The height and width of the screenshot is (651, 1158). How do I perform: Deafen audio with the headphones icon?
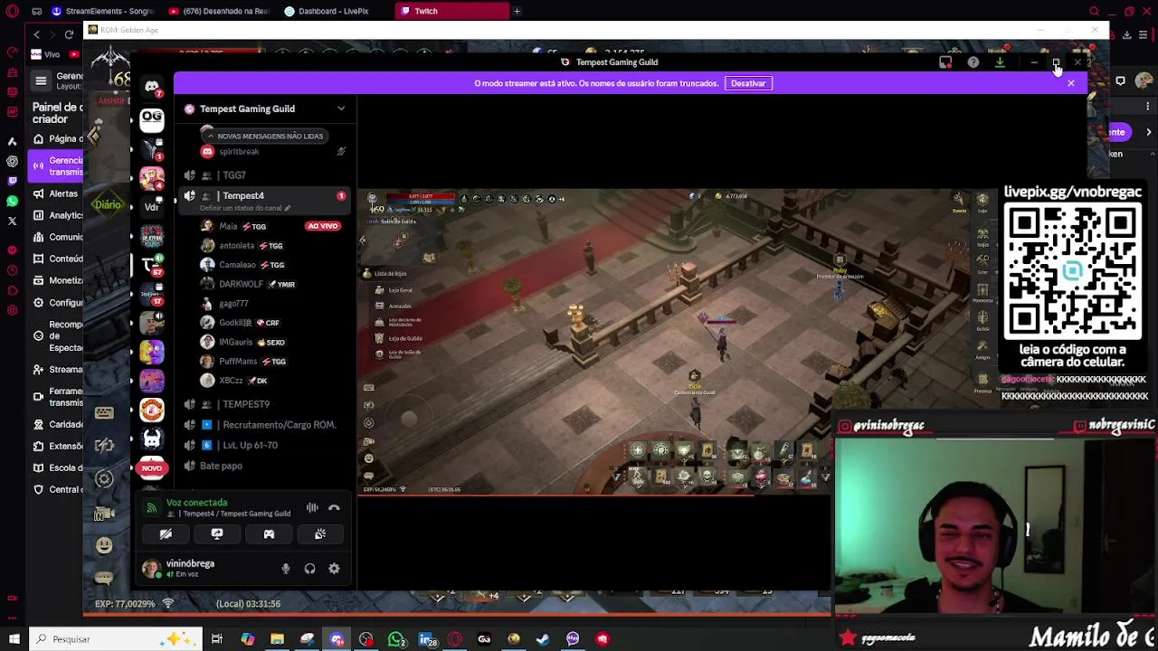pyautogui.click(x=310, y=569)
